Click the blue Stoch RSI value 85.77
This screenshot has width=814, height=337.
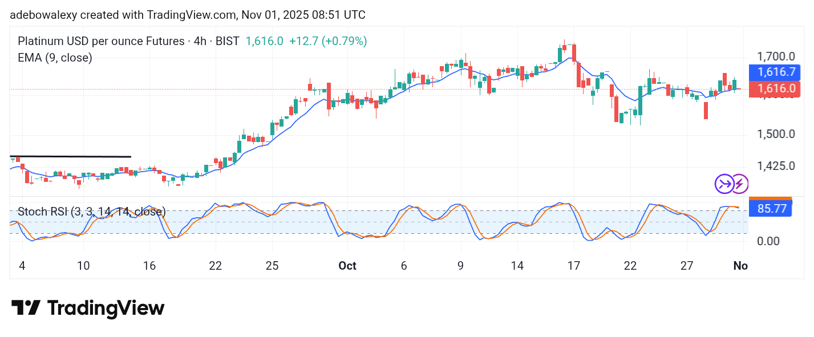(x=771, y=209)
